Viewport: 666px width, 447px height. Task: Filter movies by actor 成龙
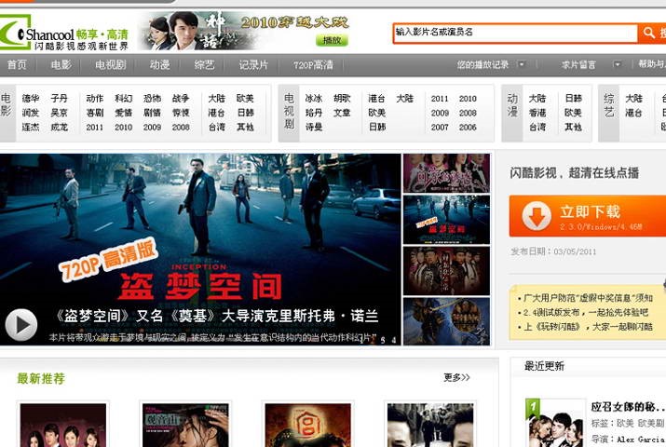(59, 127)
